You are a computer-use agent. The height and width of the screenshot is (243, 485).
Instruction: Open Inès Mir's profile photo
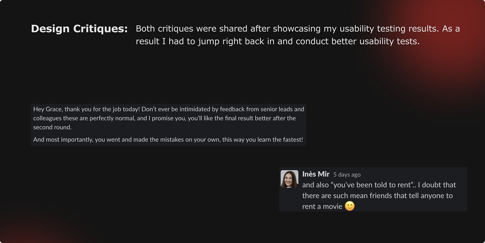click(289, 179)
